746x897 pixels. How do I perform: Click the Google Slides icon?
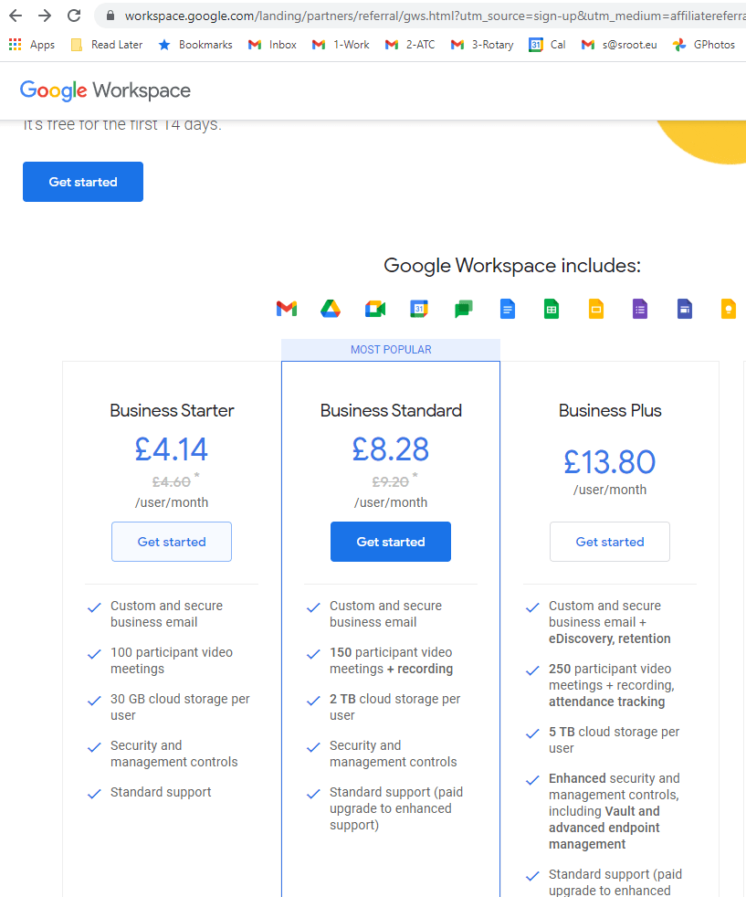click(x=596, y=309)
